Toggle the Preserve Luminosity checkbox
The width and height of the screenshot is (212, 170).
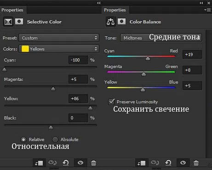coord(111,102)
